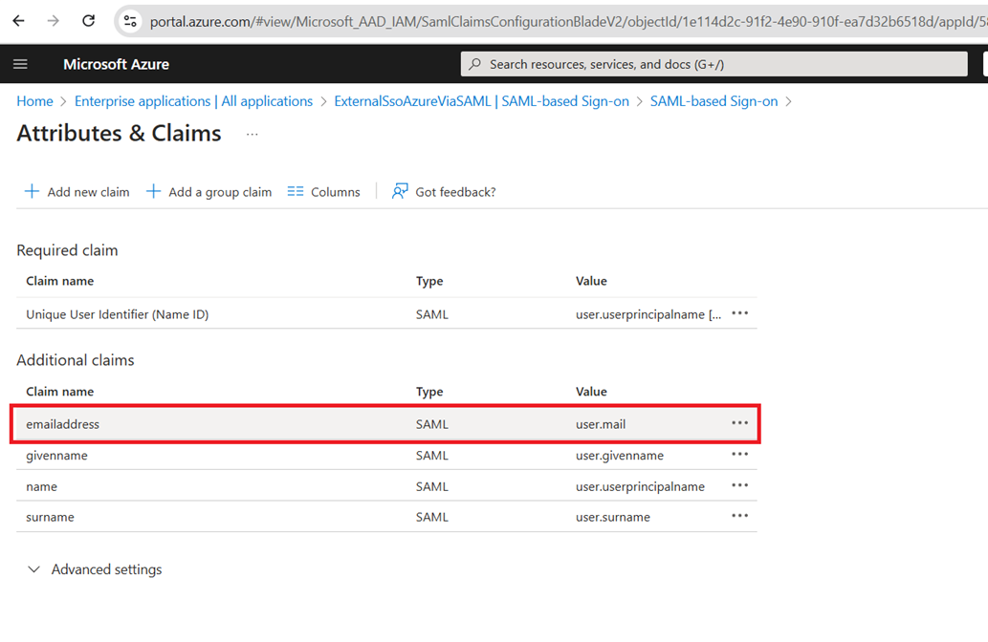Viewport: 988px width, 642px height.
Task: Go back with the browser back arrow
Action: pos(18,21)
